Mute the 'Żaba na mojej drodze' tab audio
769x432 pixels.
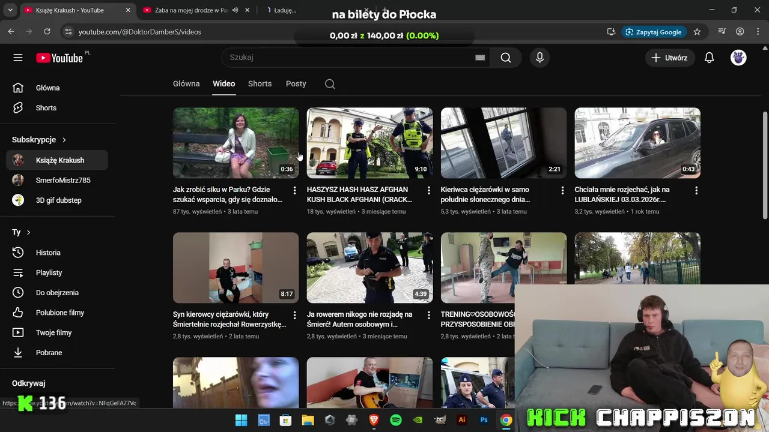pos(235,10)
